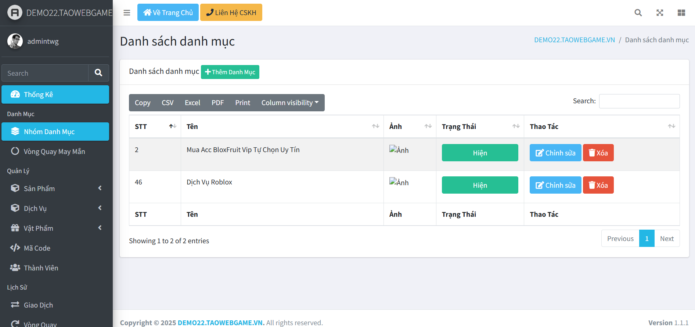Click Xóa for Dịch Vụ Roblox row
Viewport: 695px width, 327px height.
(x=598, y=185)
